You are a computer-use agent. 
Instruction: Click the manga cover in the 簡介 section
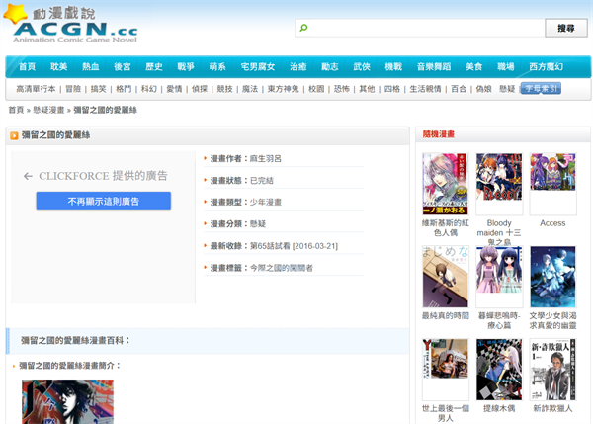tap(67, 401)
